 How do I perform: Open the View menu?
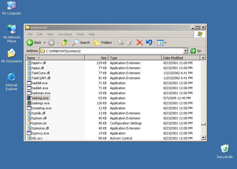tap(50, 34)
